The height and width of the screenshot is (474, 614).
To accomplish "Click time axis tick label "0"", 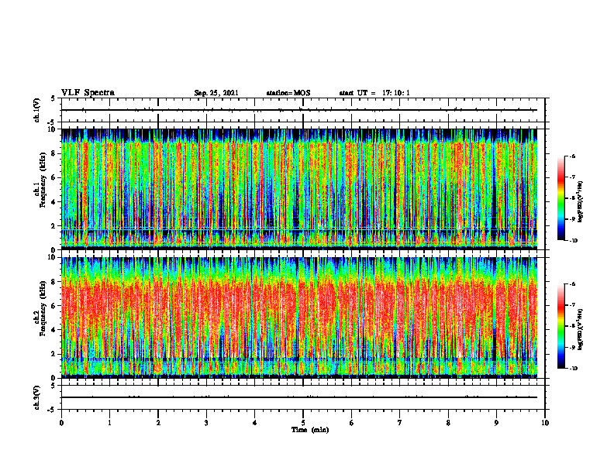I will tap(61, 423).
